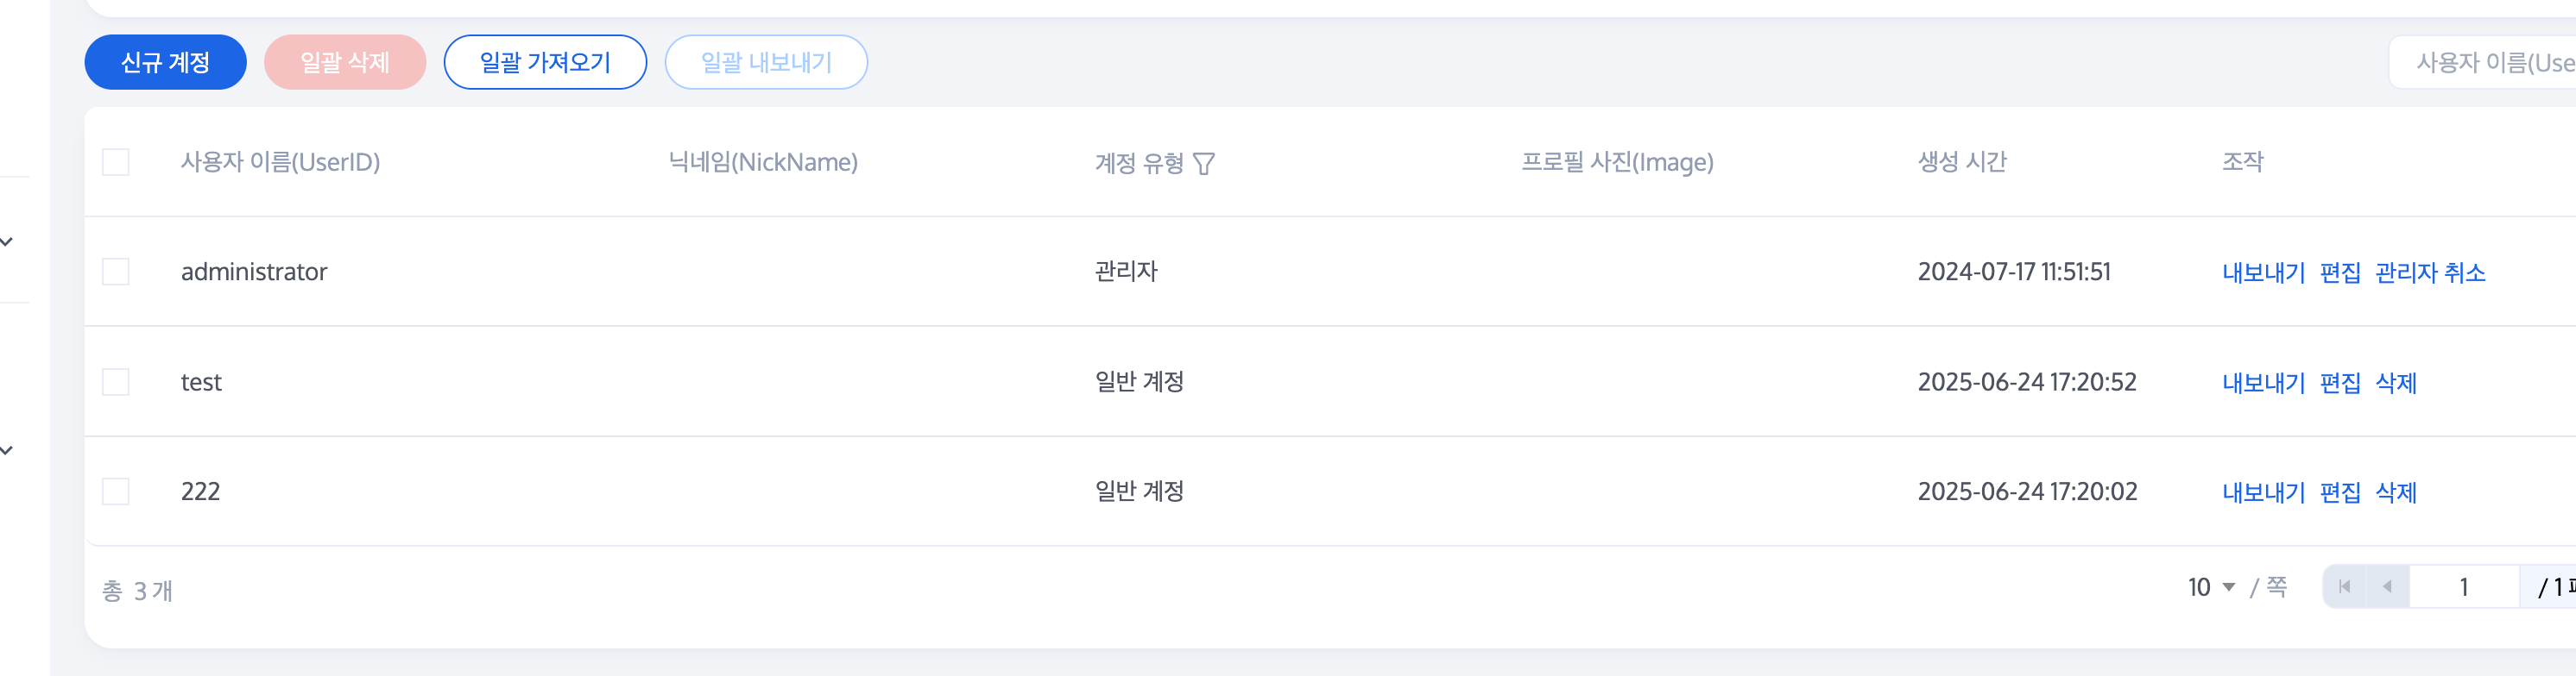Viewport: 2576px width, 676px height.
Task: Click the 일괄 내보내기 export button
Action: click(766, 62)
